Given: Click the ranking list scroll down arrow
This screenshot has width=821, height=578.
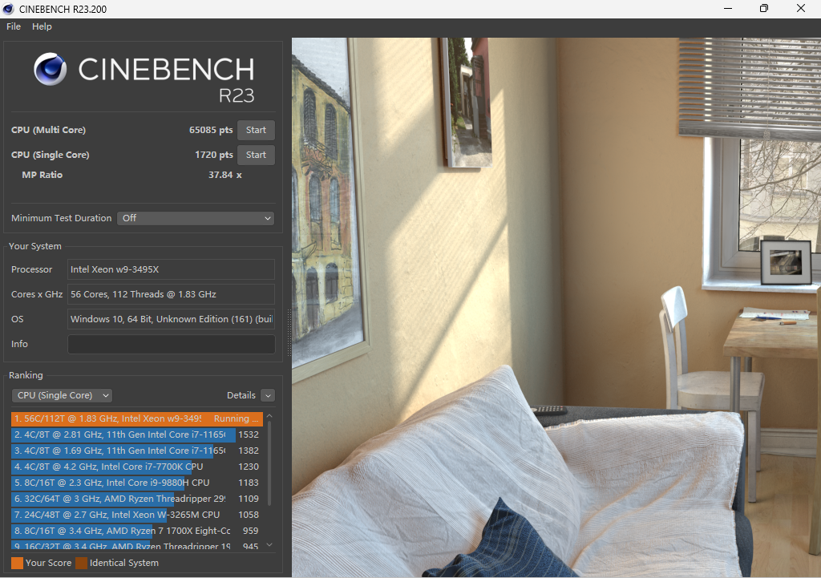Looking at the screenshot, I should coord(269,545).
